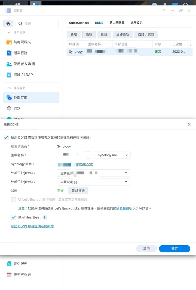Toggle 啟用 Heartbeat checkbox

point(13,217)
